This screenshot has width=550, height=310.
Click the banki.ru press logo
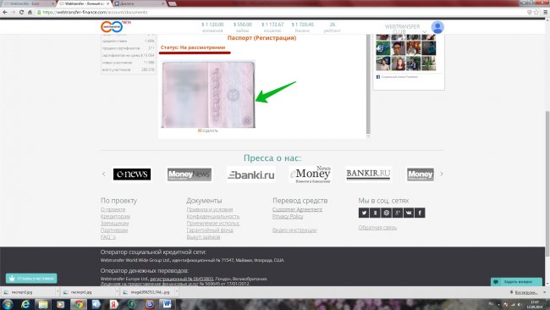251,174
